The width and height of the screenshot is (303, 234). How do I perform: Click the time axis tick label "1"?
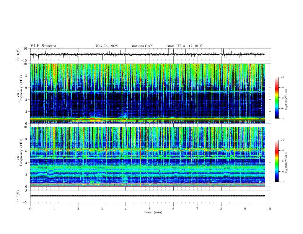coord(54,209)
